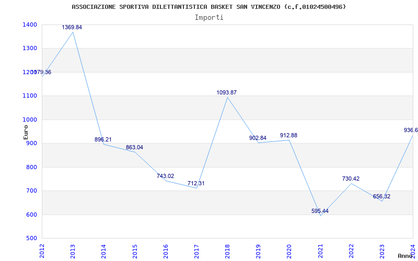Screen dimensions: 418x261
Task: Select the 600 y-axis tick label
Action: [31, 215]
